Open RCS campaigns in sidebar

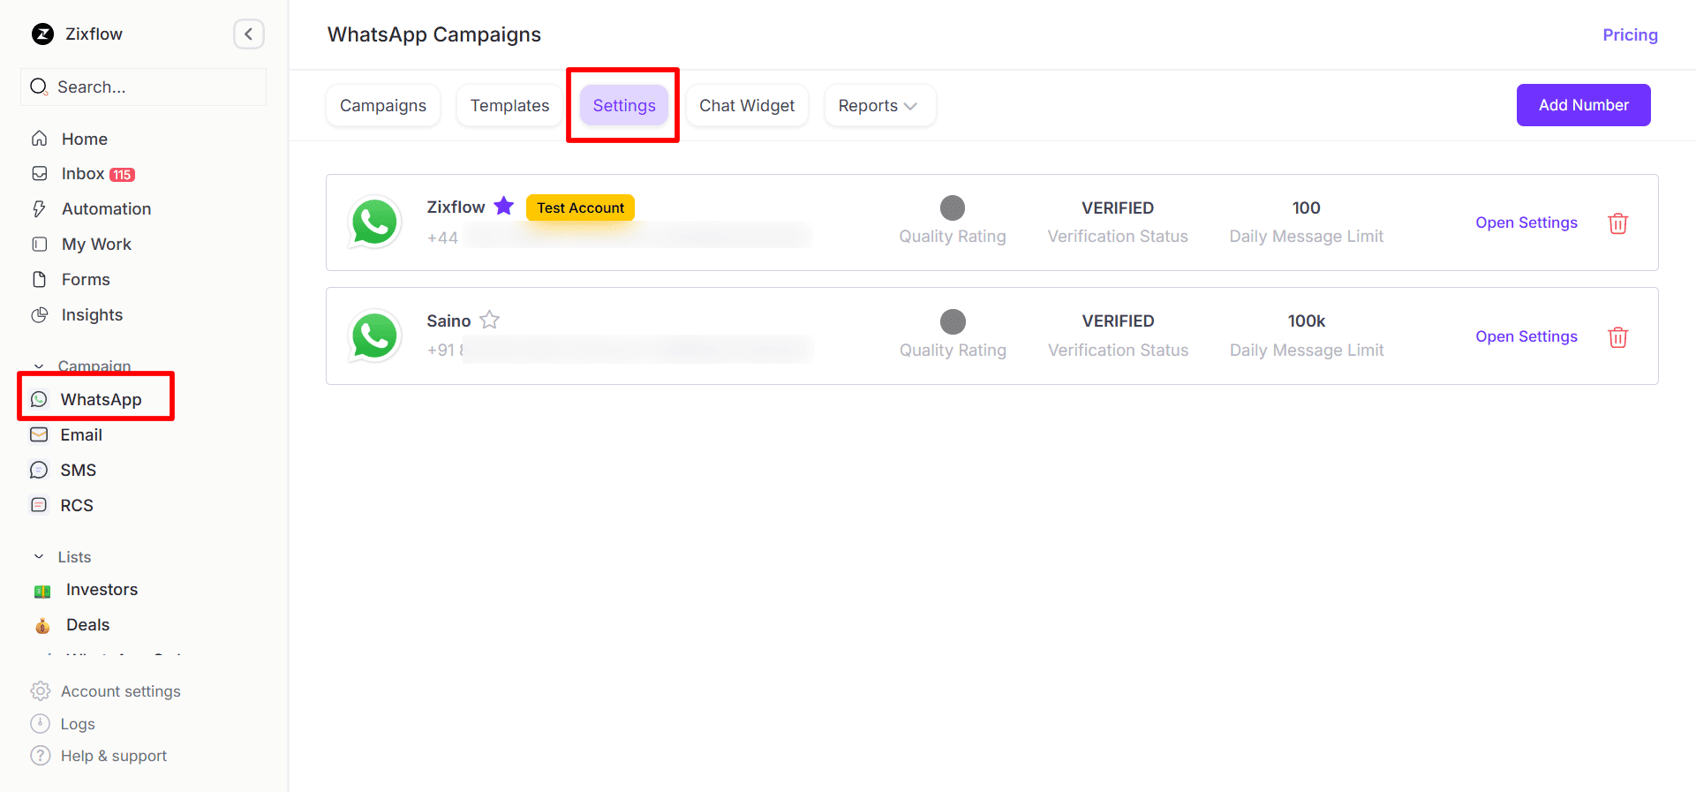click(77, 506)
